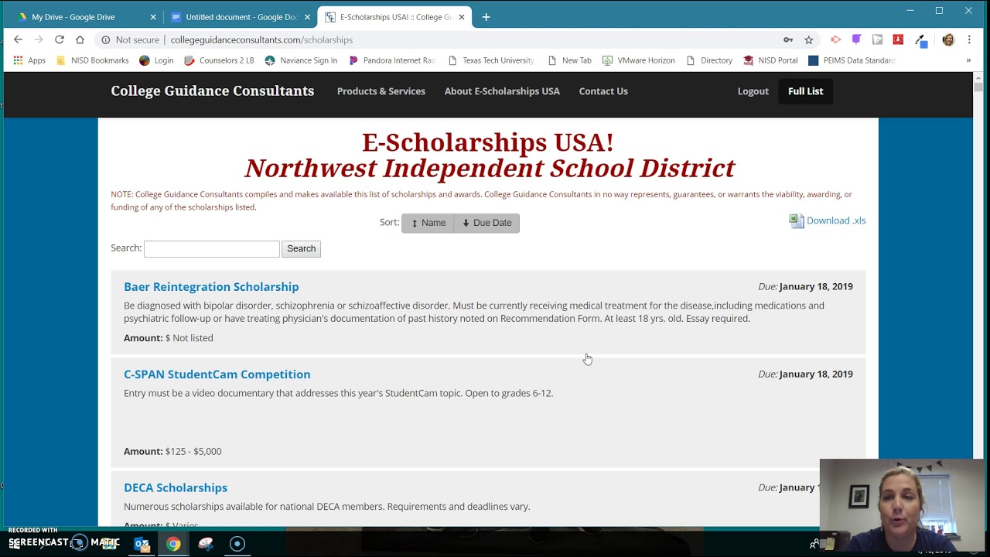Open the Texas Tech University bookmark

click(491, 60)
